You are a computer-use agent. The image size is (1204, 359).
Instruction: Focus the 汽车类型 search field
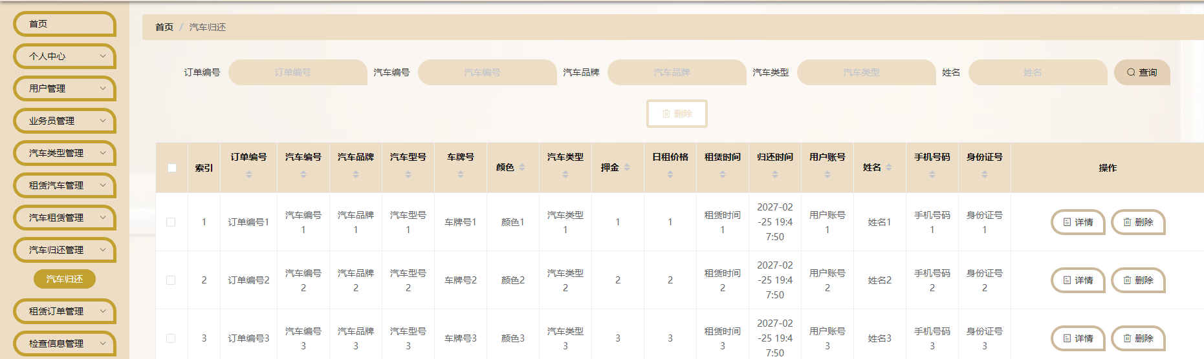coord(866,72)
